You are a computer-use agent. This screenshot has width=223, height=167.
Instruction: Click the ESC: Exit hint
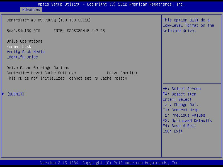[173, 131]
